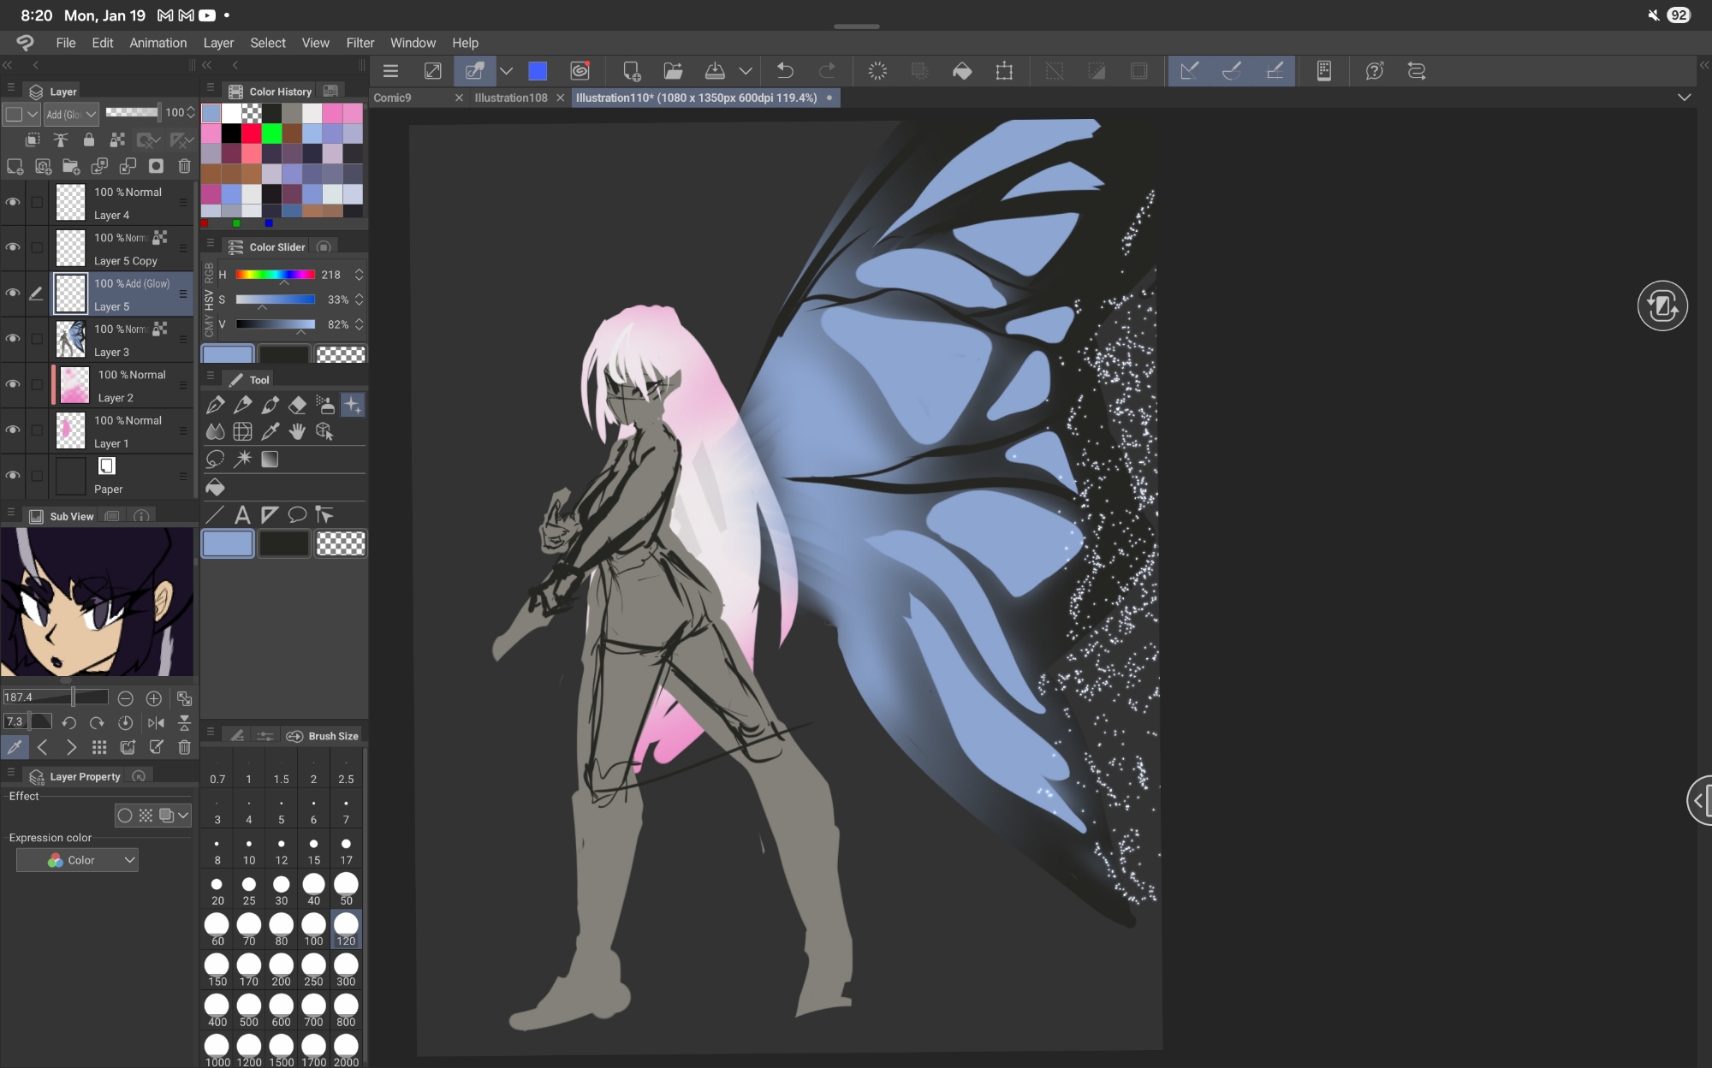This screenshot has width=1712, height=1068.
Task: Select brush size 50
Action: point(346,888)
